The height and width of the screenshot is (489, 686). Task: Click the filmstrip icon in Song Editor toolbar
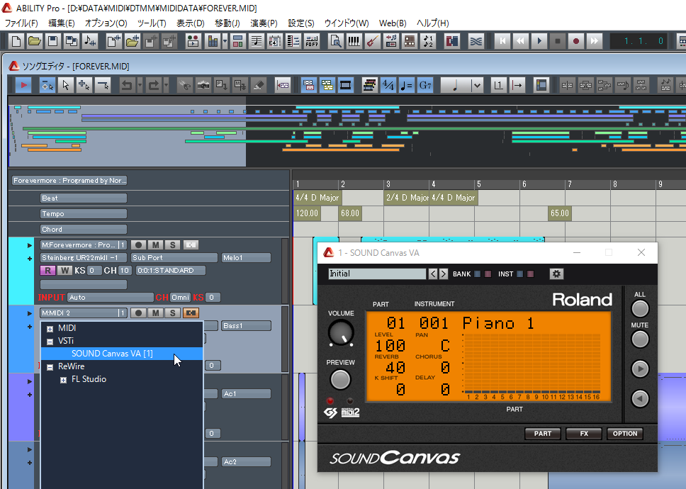click(x=346, y=85)
